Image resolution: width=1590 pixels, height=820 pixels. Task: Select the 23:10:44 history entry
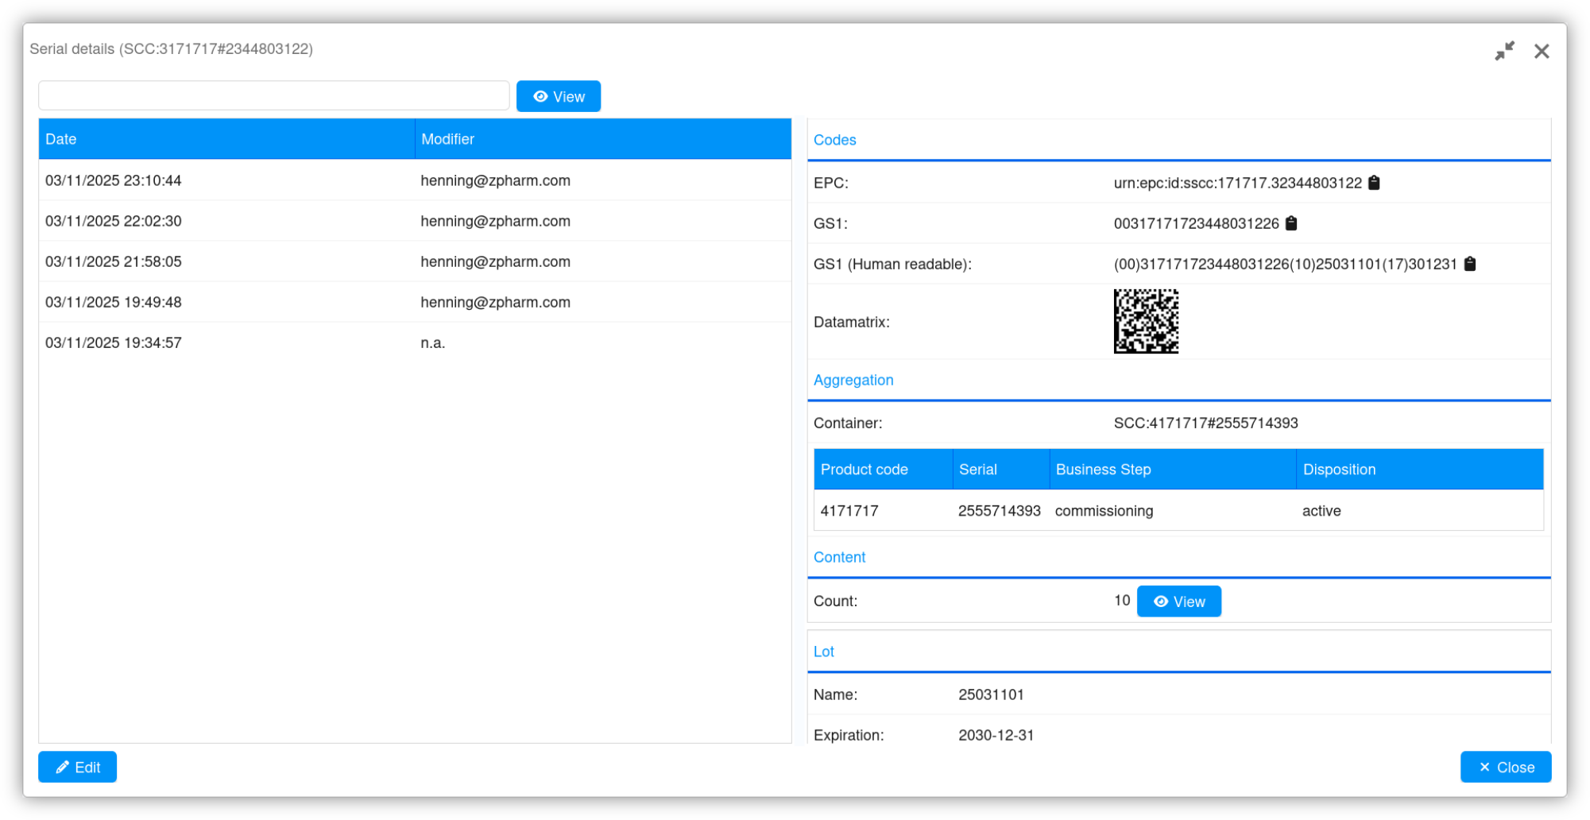[414, 180]
